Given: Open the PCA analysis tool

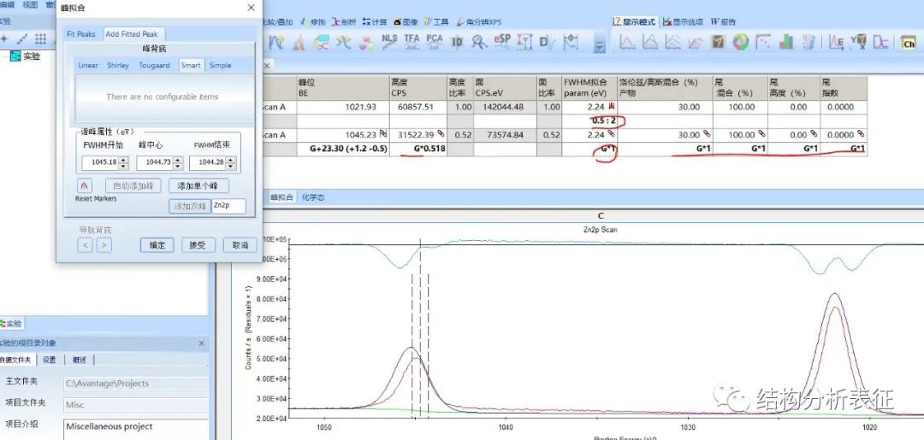Looking at the screenshot, I should [x=435, y=42].
